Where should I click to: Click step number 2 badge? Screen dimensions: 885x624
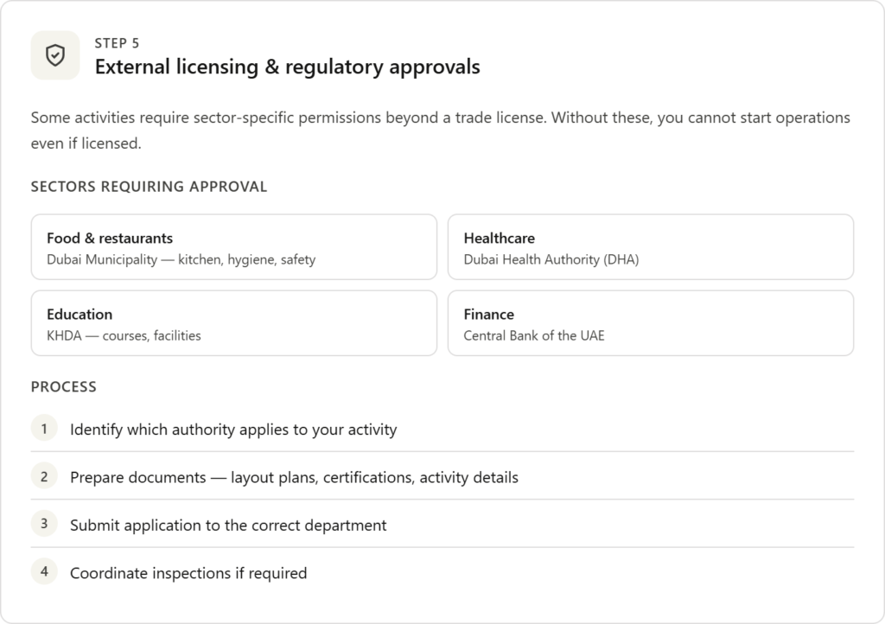tap(44, 475)
